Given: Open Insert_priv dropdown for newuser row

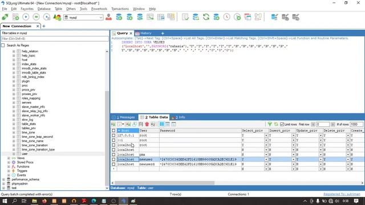Looking at the screenshot, I should point(293,159).
